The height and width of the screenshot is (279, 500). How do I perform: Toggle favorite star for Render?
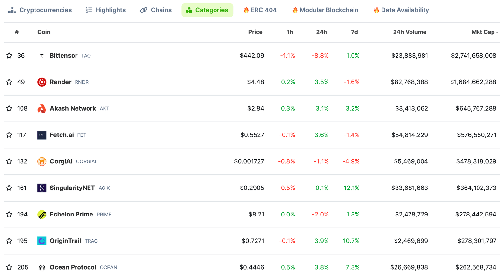tap(9, 82)
